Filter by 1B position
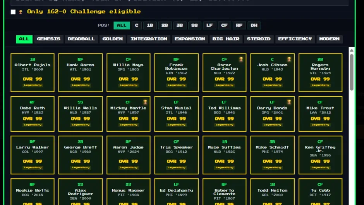 tap(150, 25)
